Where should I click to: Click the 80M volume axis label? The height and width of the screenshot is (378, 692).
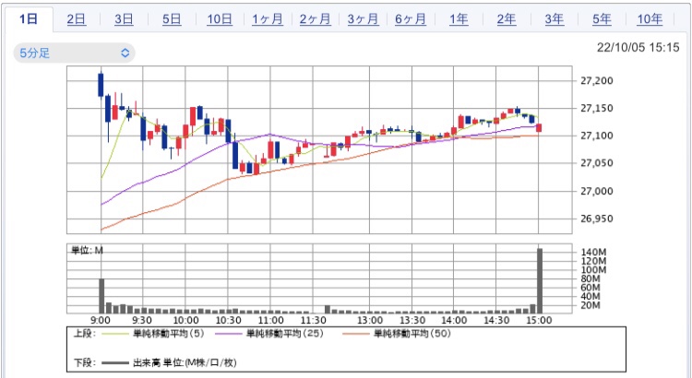pos(591,278)
